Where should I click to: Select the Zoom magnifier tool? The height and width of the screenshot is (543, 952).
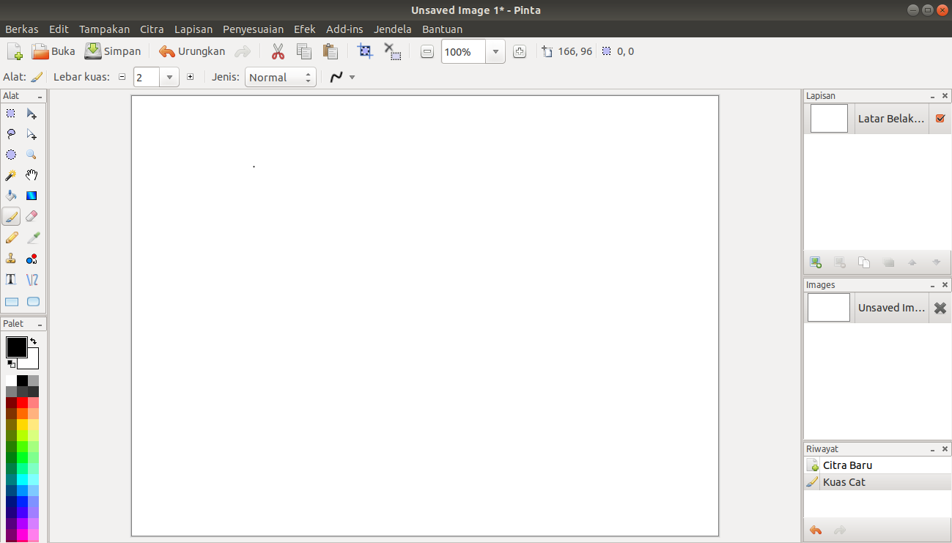point(32,155)
